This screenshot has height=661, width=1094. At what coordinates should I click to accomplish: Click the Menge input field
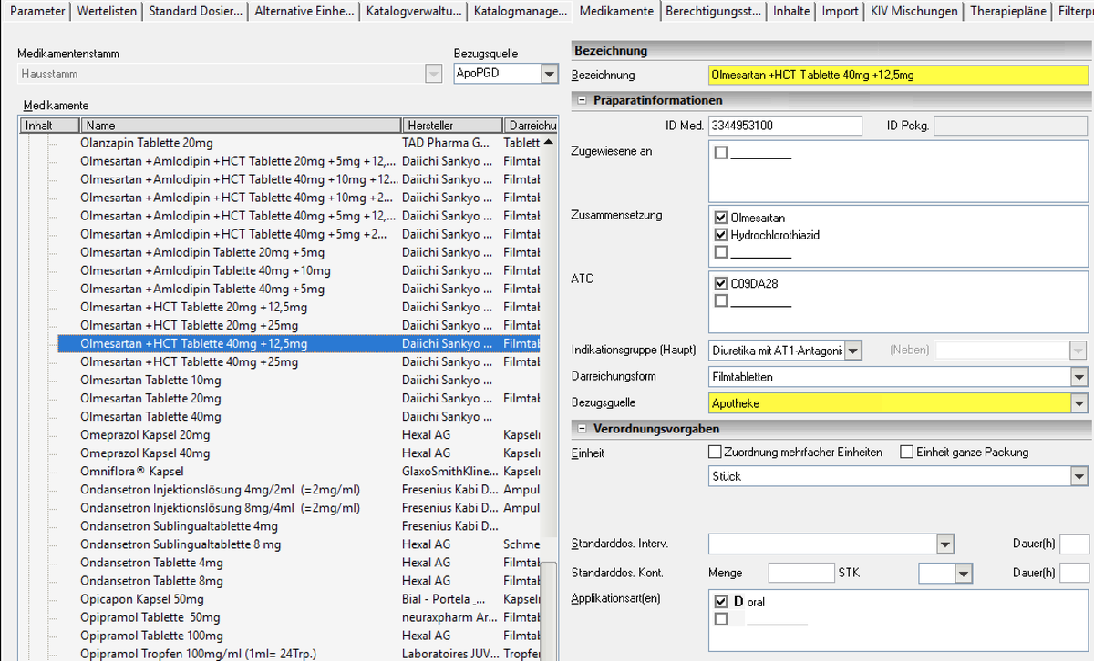801,573
